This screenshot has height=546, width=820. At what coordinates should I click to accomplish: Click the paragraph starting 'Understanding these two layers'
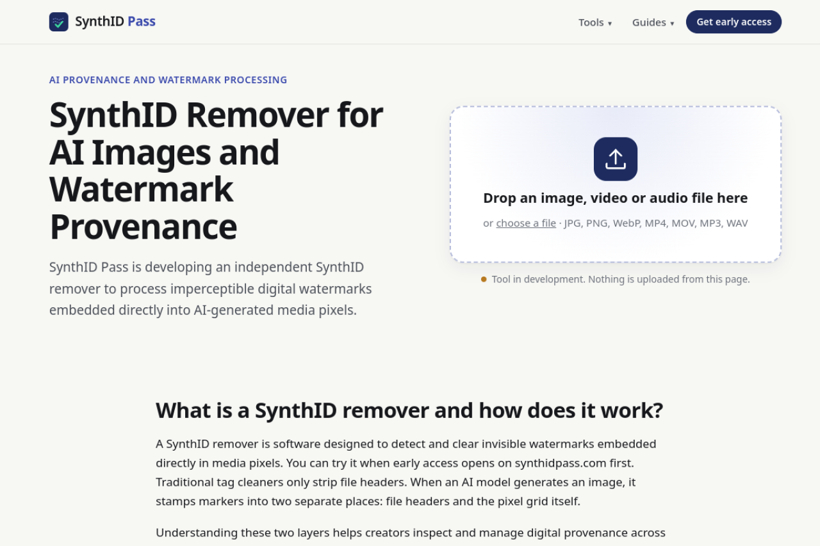[411, 533]
